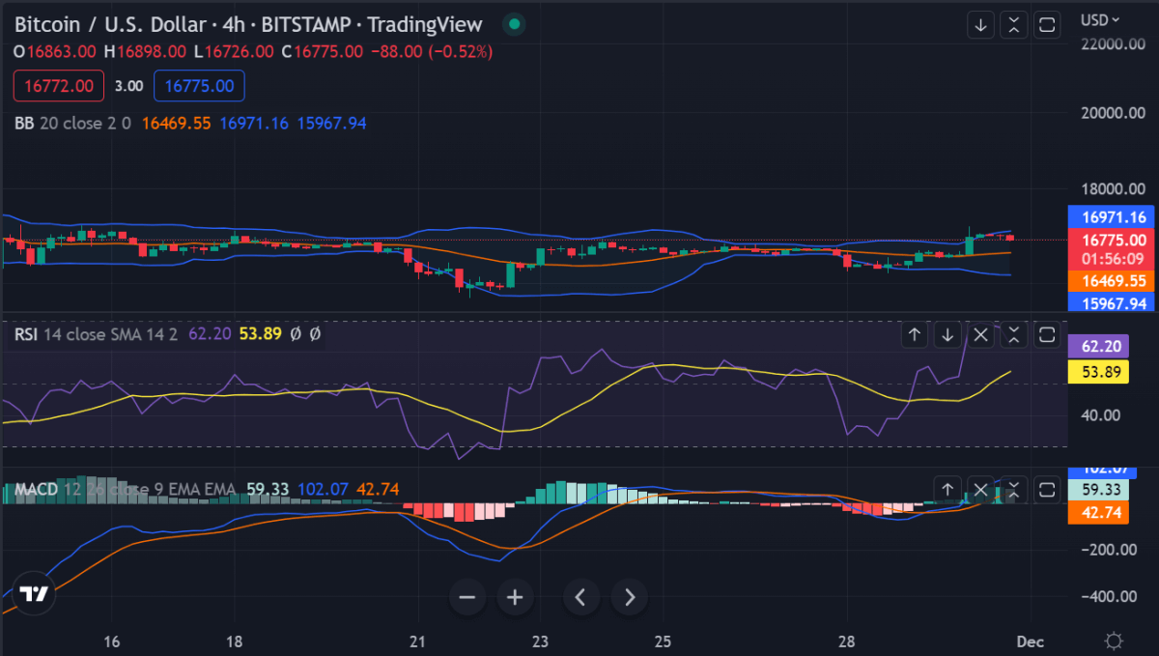Image resolution: width=1159 pixels, height=656 pixels.
Task: Maximize the RSI pane
Action: coord(1046,335)
